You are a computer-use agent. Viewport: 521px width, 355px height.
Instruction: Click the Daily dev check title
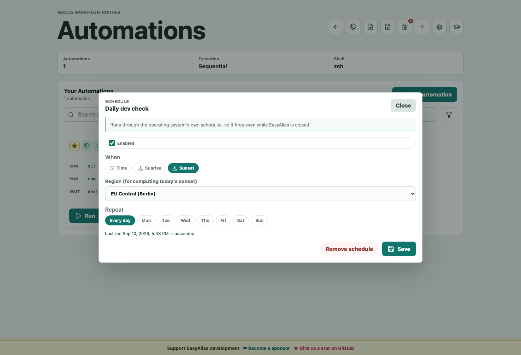coord(127,109)
